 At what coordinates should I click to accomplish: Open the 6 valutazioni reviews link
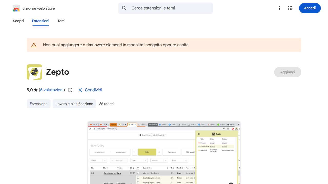pos(52,90)
